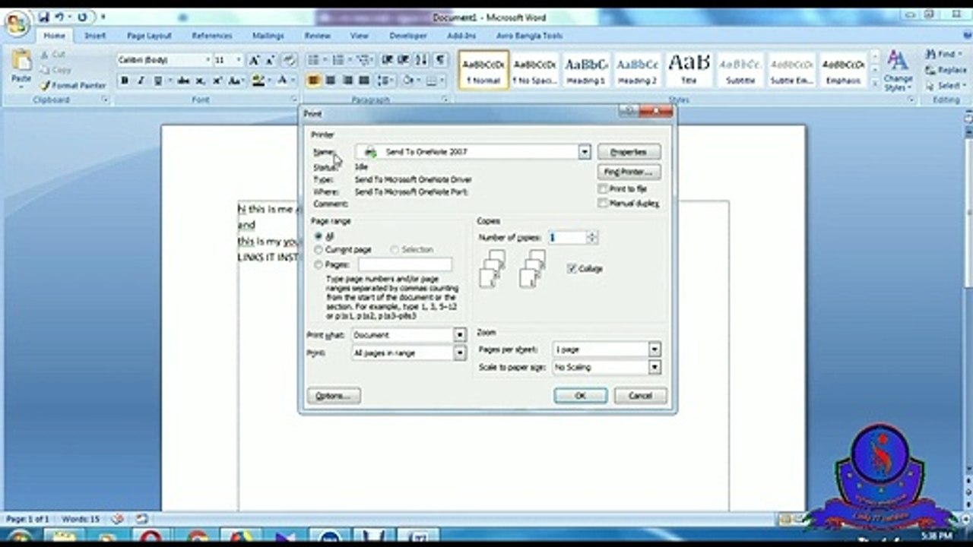Enable Manual duplex checkbox
The height and width of the screenshot is (547, 973).
603,204
